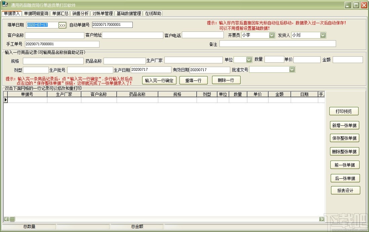Expand the 单位 dropdown

pyautogui.click(x=247, y=60)
